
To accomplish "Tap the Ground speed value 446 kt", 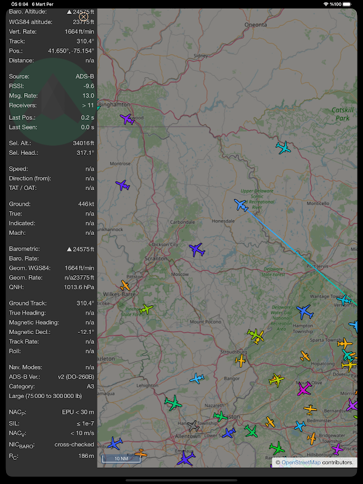I will 86,204.
